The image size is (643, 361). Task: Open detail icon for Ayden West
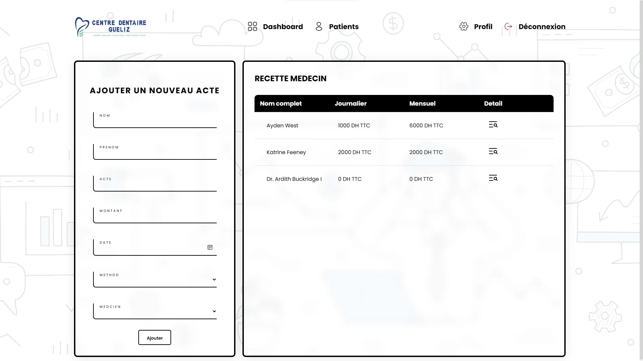[493, 125]
